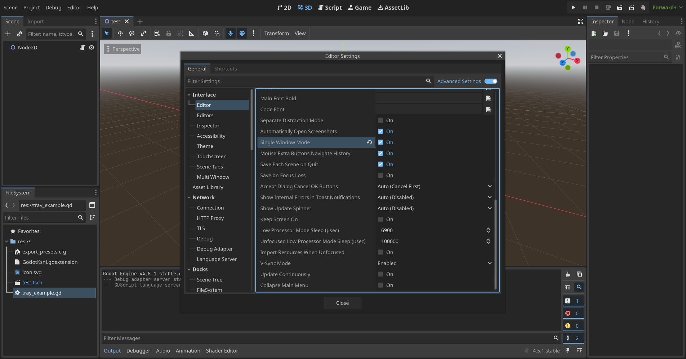Viewport: 686px width, 359px height.
Task: Open the V-Sync Mode dropdown
Action: click(434, 263)
